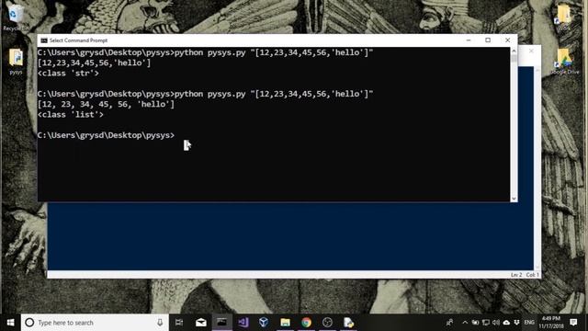Select the Google Drive desktop shortcut
This screenshot has height=331, width=588.
point(565,62)
